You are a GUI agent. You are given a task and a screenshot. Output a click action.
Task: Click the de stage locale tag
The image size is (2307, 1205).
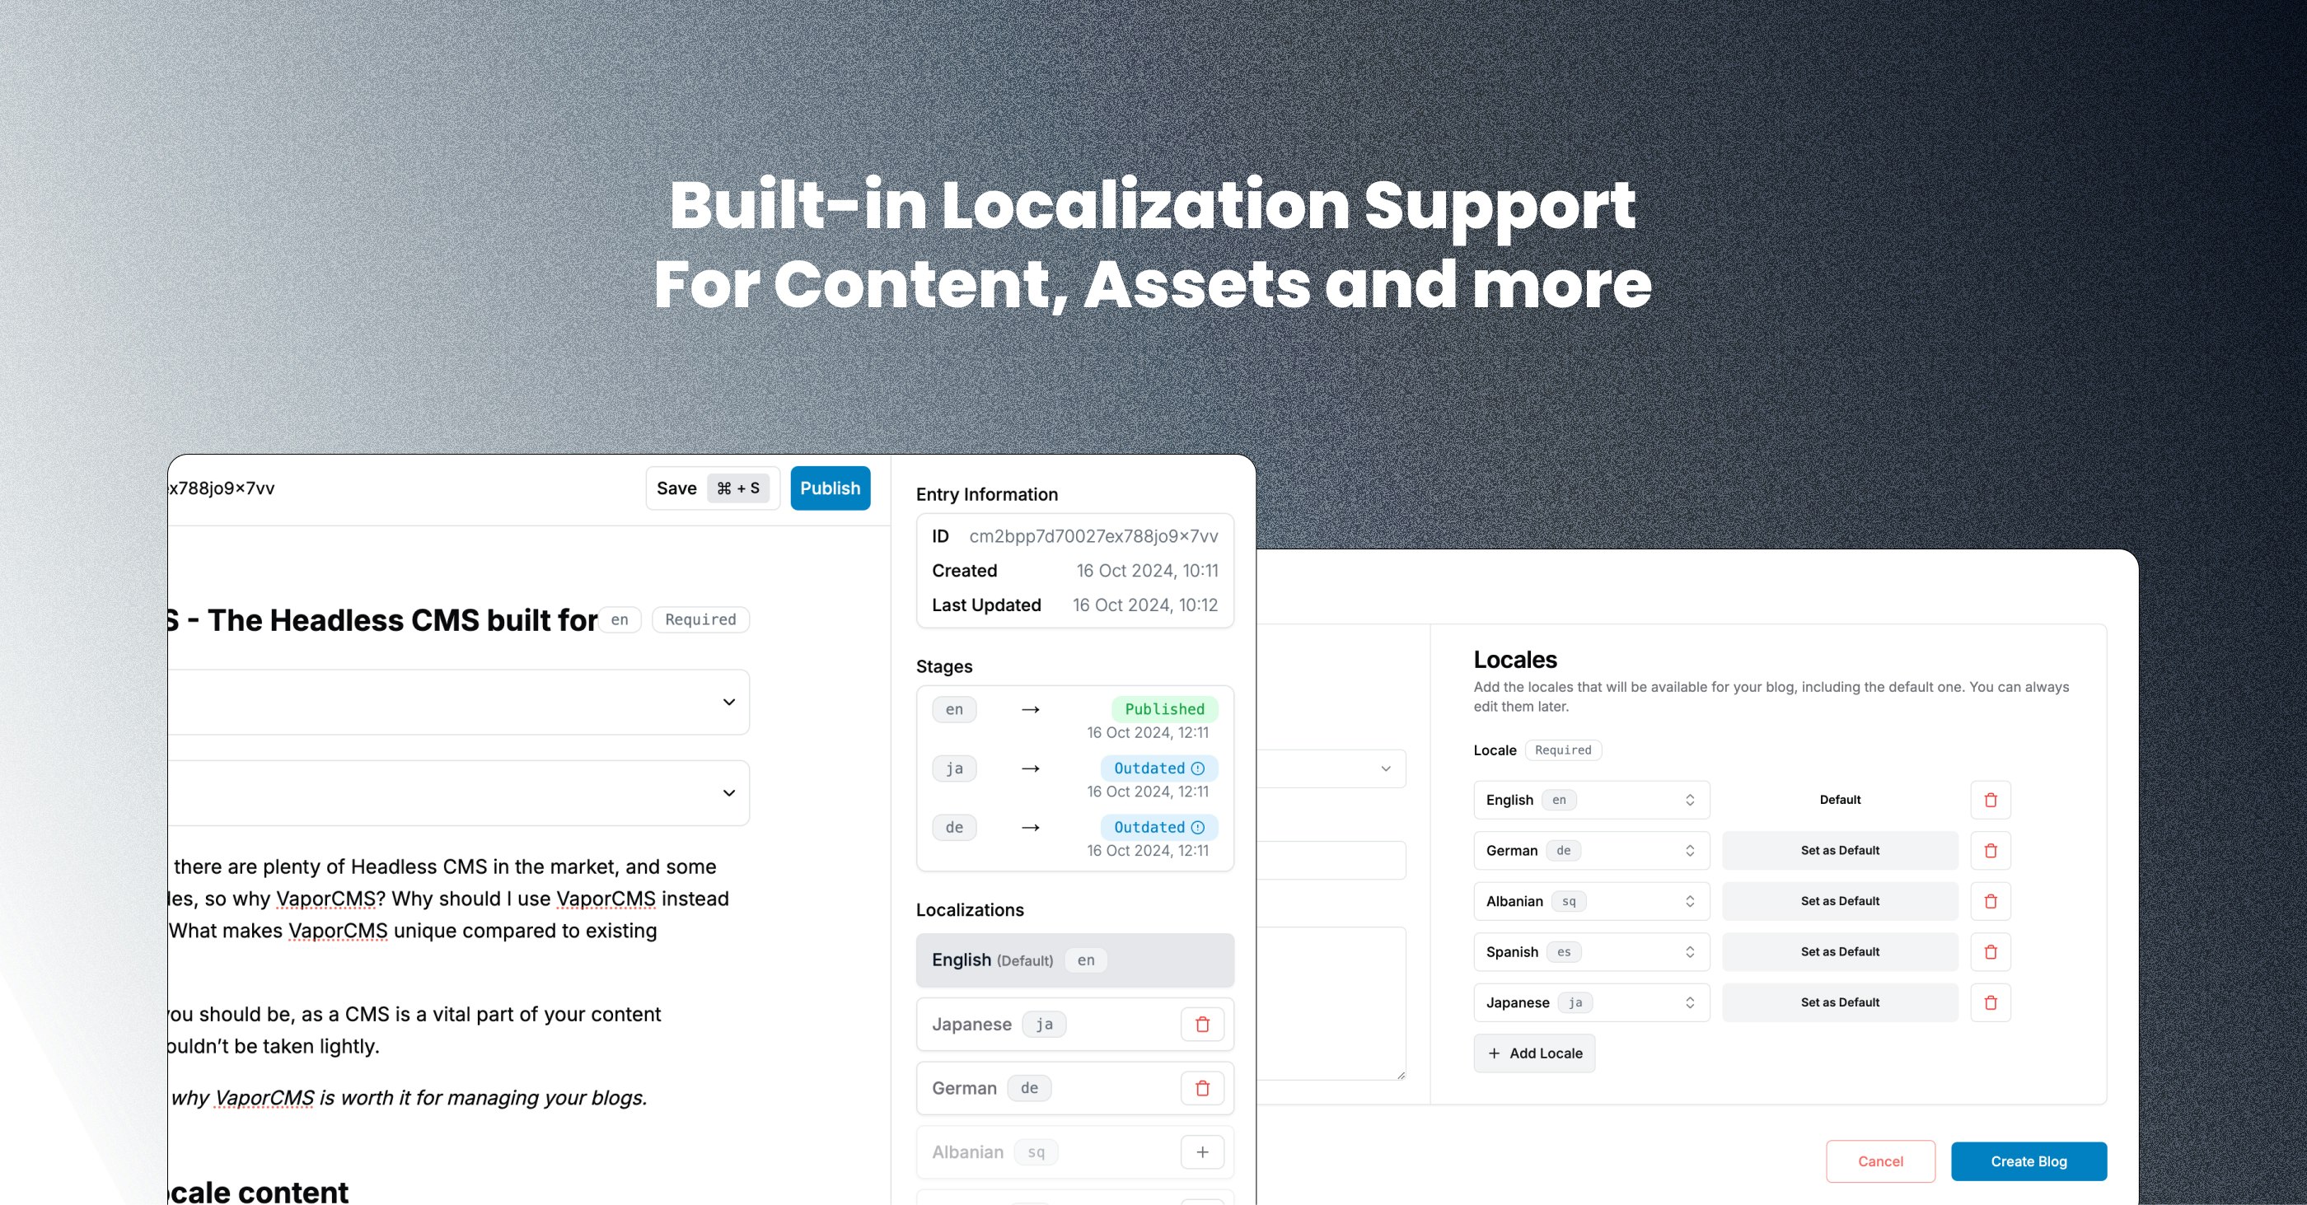(954, 827)
